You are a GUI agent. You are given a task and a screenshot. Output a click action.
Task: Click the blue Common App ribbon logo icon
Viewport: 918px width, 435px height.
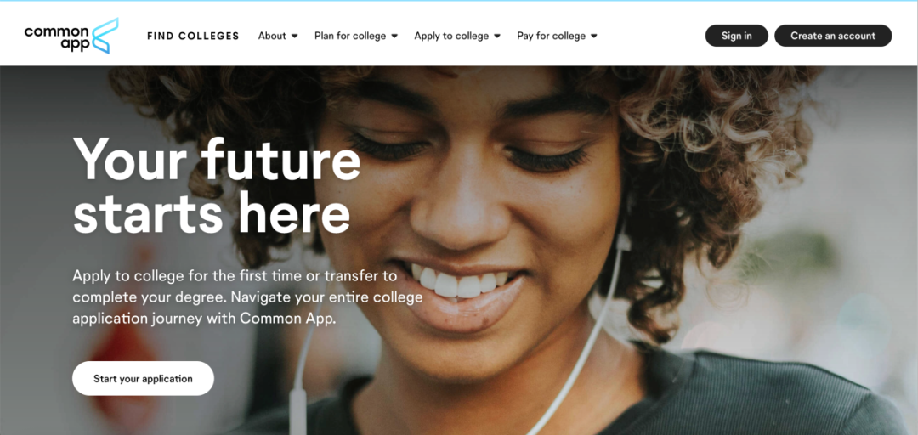(105, 36)
